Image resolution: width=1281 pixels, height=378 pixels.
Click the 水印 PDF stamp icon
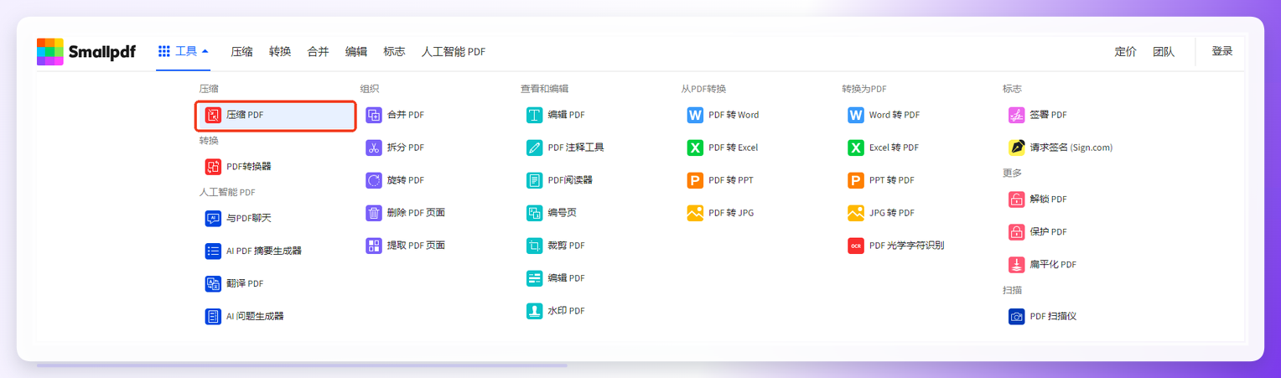535,311
